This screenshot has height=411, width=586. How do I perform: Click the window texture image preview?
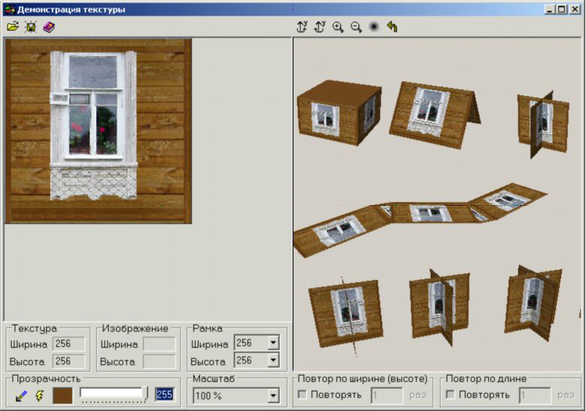click(x=99, y=131)
